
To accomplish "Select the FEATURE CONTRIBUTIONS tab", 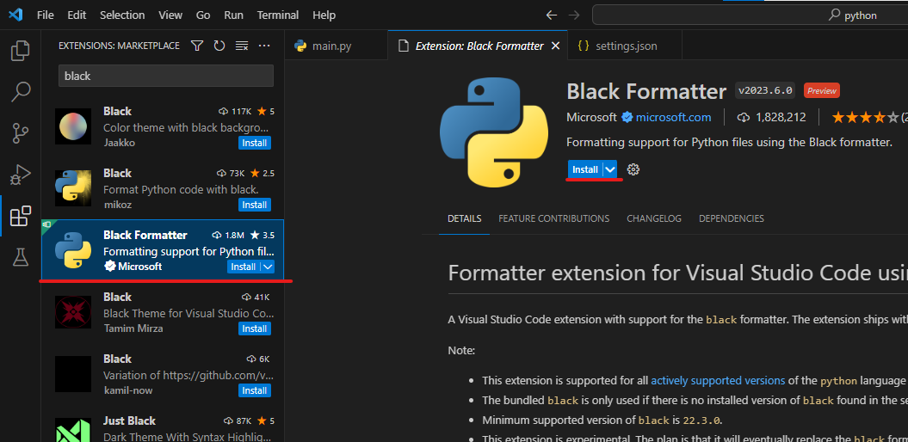I will click(553, 218).
